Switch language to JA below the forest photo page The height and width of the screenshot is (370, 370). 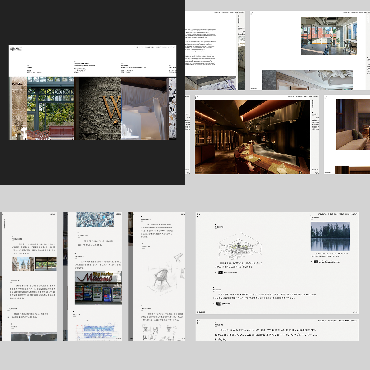354,312
